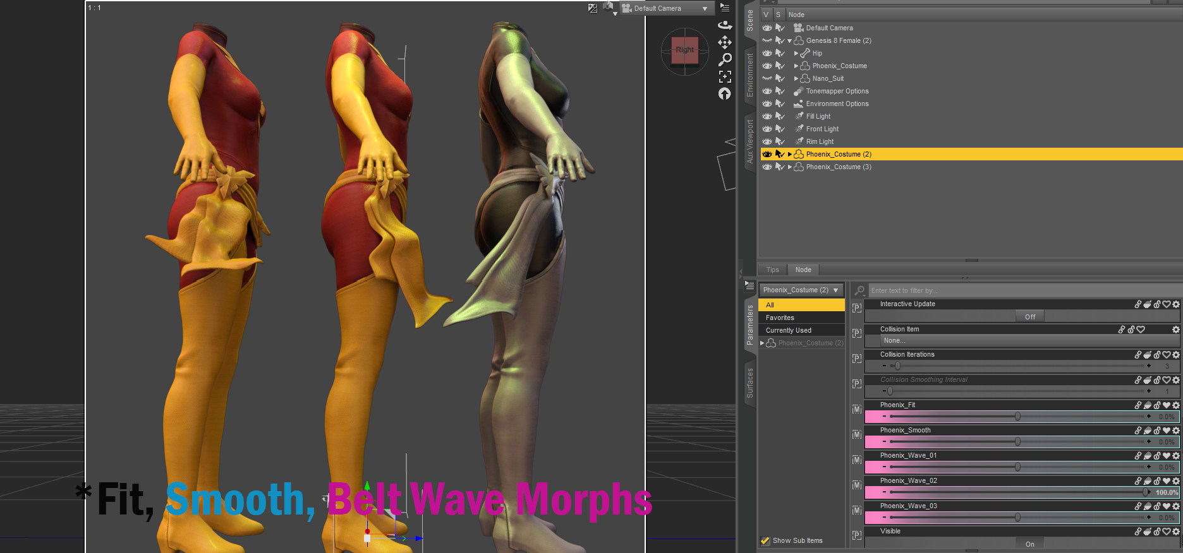
Task: Click the reset camera up-arrow icon
Action: point(725,93)
